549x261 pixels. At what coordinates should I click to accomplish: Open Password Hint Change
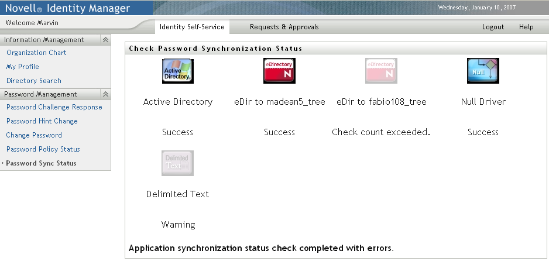coord(42,121)
